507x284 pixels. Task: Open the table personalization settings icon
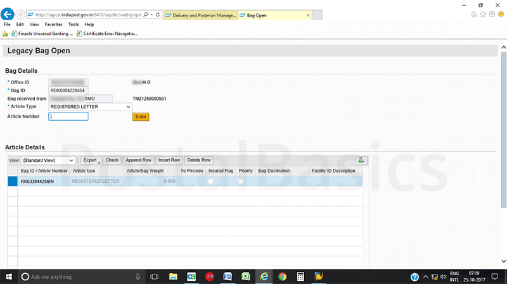click(x=361, y=161)
